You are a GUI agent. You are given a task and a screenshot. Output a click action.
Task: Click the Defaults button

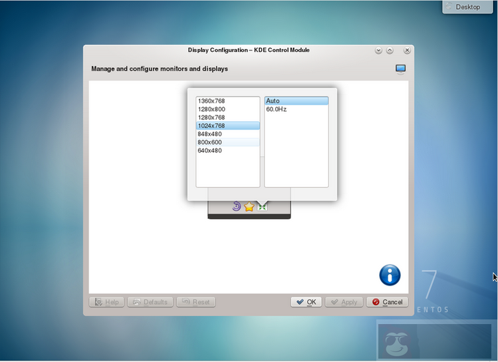pyautogui.click(x=150, y=302)
